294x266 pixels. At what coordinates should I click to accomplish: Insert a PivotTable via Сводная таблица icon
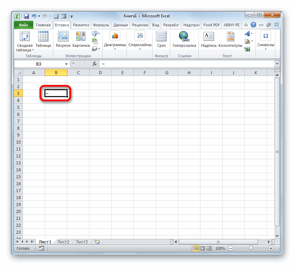(x=25, y=36)
